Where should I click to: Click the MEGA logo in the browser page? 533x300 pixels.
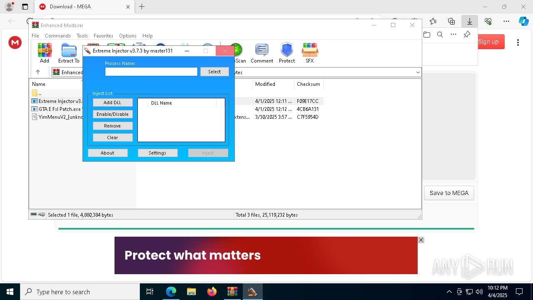point(15,42)
